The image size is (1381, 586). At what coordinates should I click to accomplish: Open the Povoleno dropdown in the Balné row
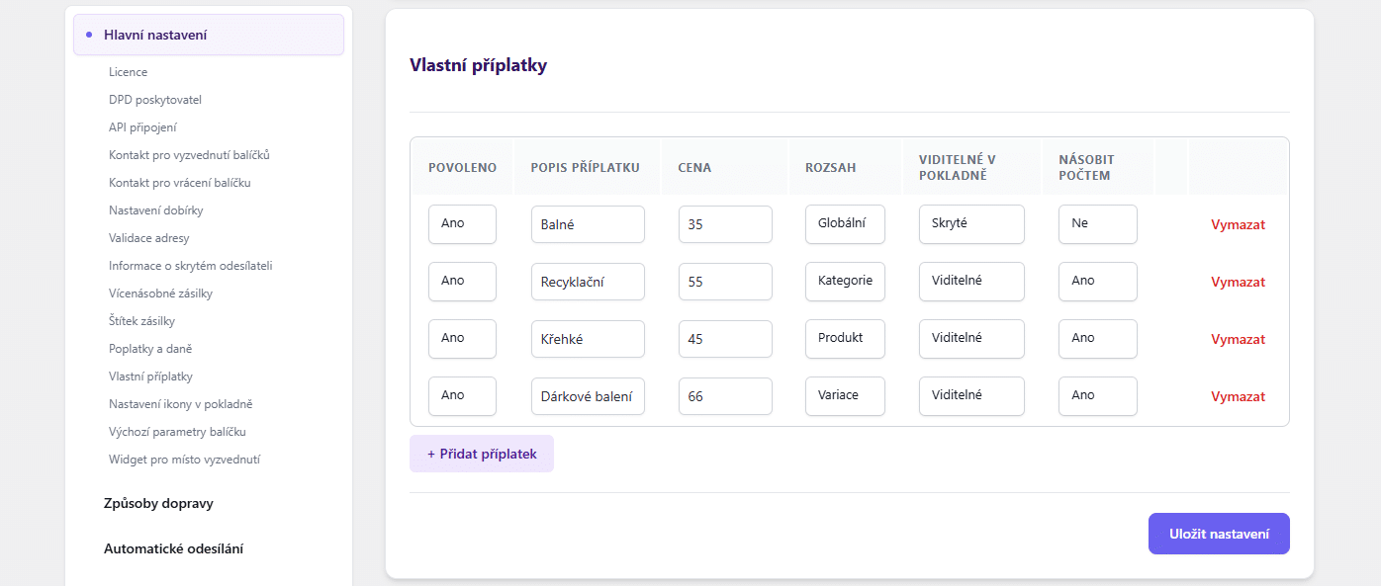(462, 224)
